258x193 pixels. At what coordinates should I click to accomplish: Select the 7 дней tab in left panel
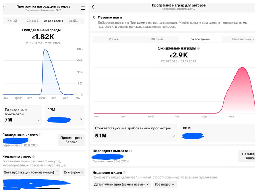point(12,21)
